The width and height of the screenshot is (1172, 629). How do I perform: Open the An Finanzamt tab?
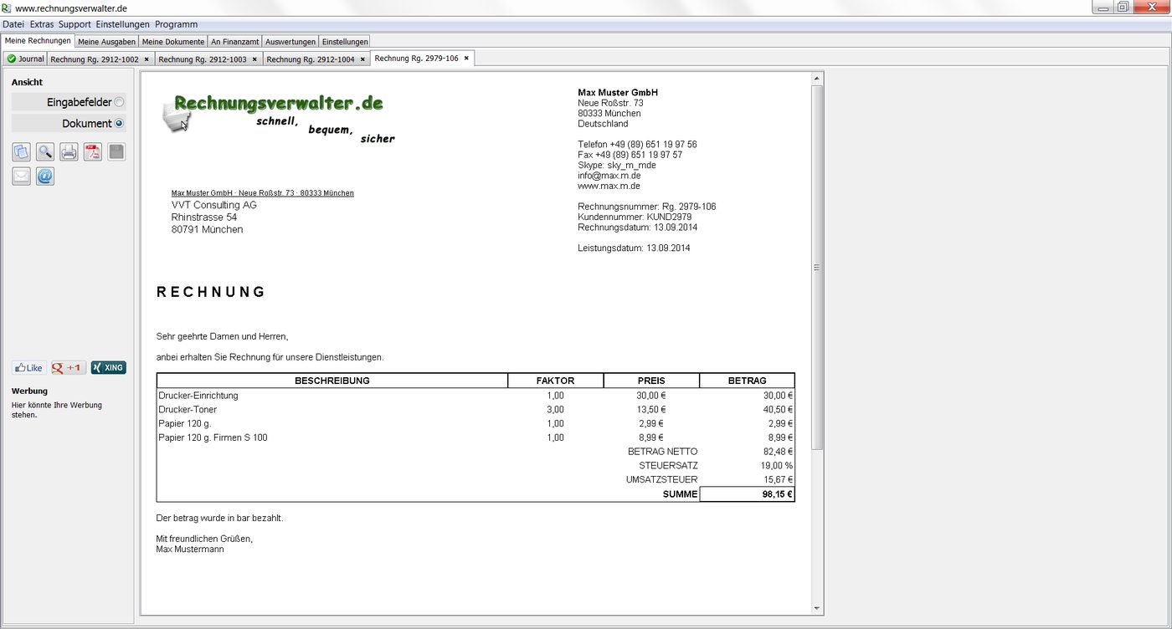coord(234,41)
